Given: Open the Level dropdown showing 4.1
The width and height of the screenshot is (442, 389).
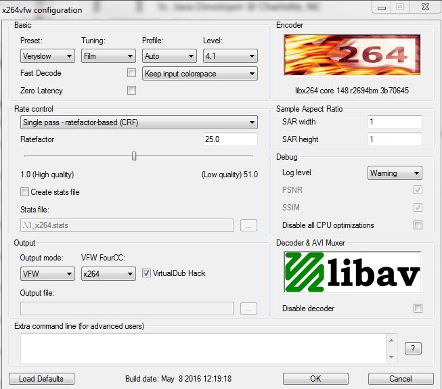Looking at the screenshot, I should 230,56.
